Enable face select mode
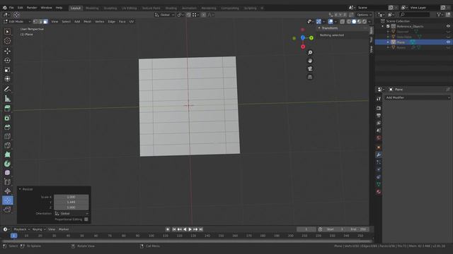 45,21
